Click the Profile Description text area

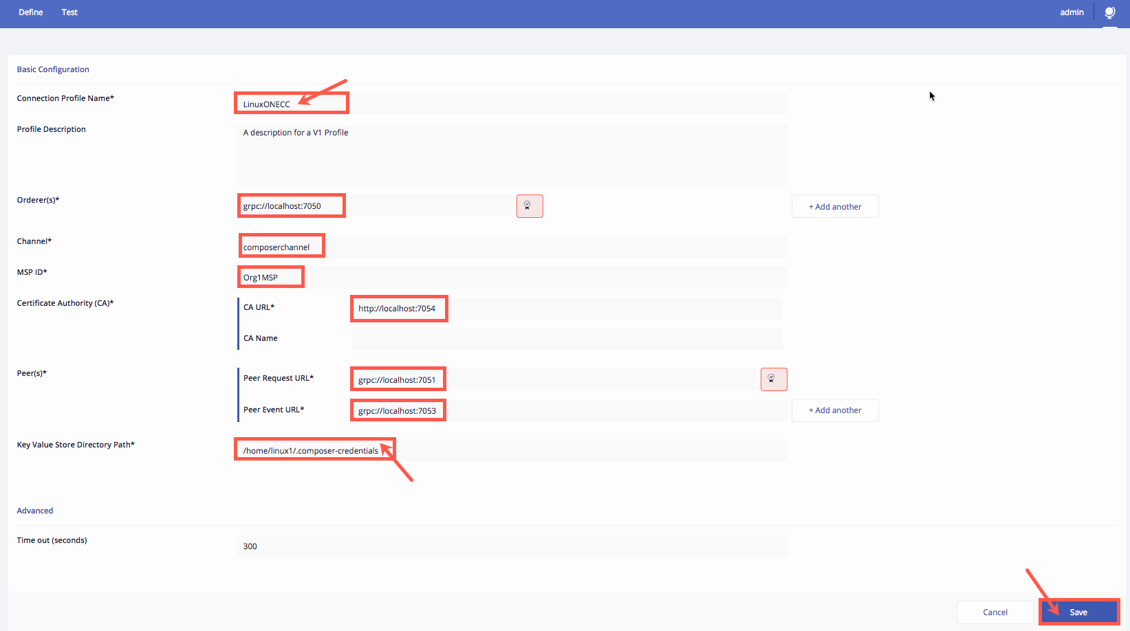(512, 155)
